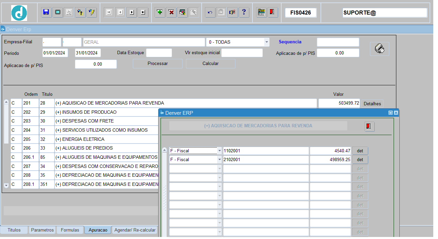This screenshot has height=239, width=438.
Task: Click titulo number 351 cell
Action: 46,184
